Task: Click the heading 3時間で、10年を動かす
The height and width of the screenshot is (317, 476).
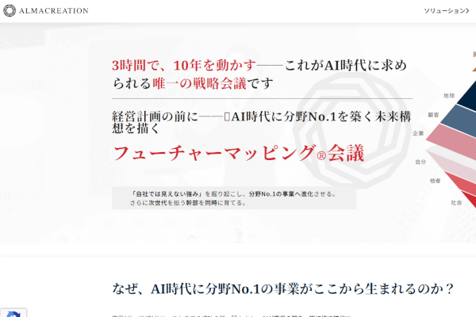Action: [x=184, y=65]
